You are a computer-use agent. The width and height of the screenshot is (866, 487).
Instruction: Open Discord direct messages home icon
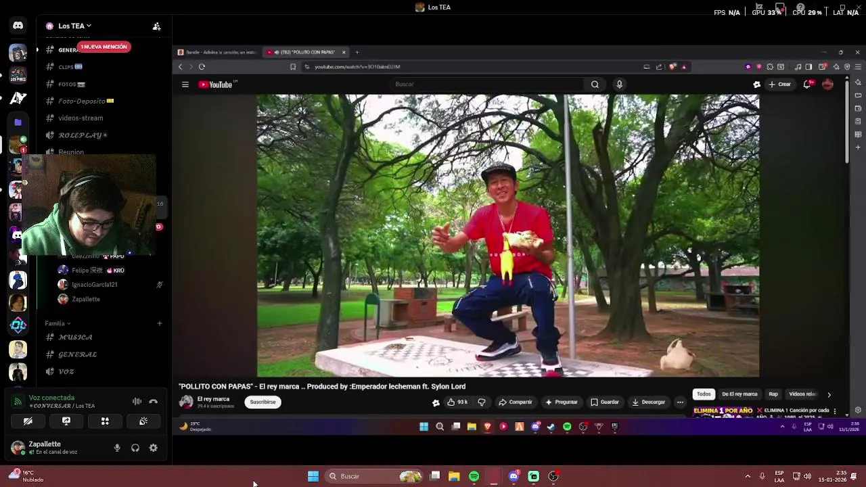[x=18, y=26]
